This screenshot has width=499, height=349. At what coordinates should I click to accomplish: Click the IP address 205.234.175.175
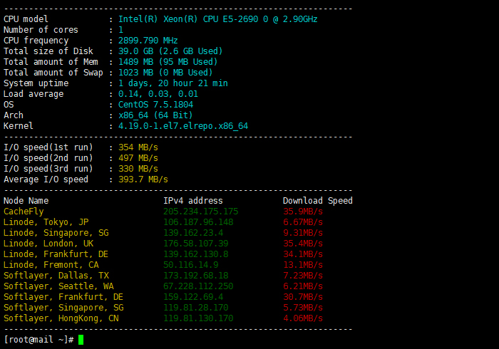[201, 212]
